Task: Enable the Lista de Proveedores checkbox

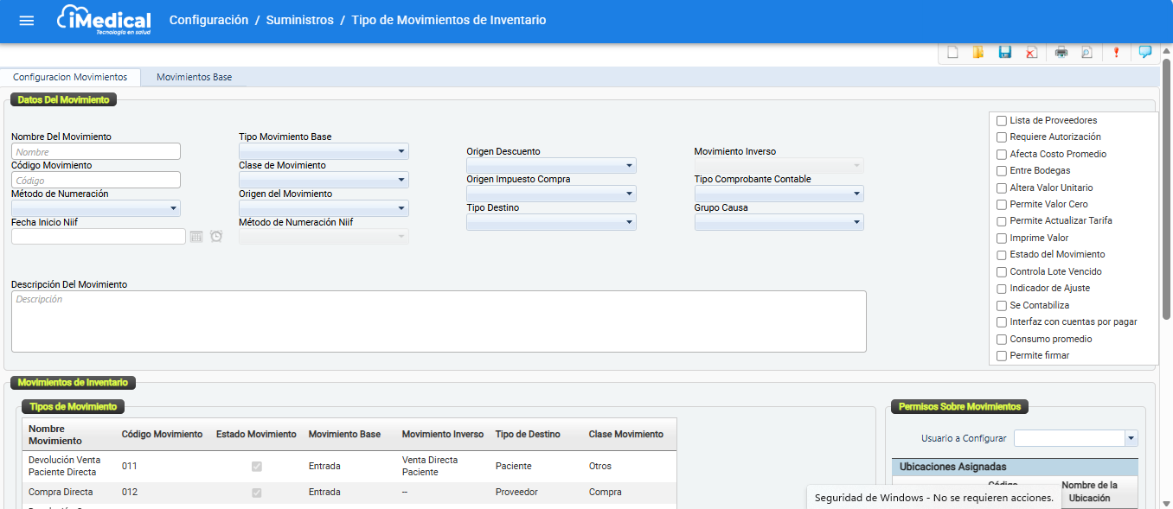Action: (1002, 121)
